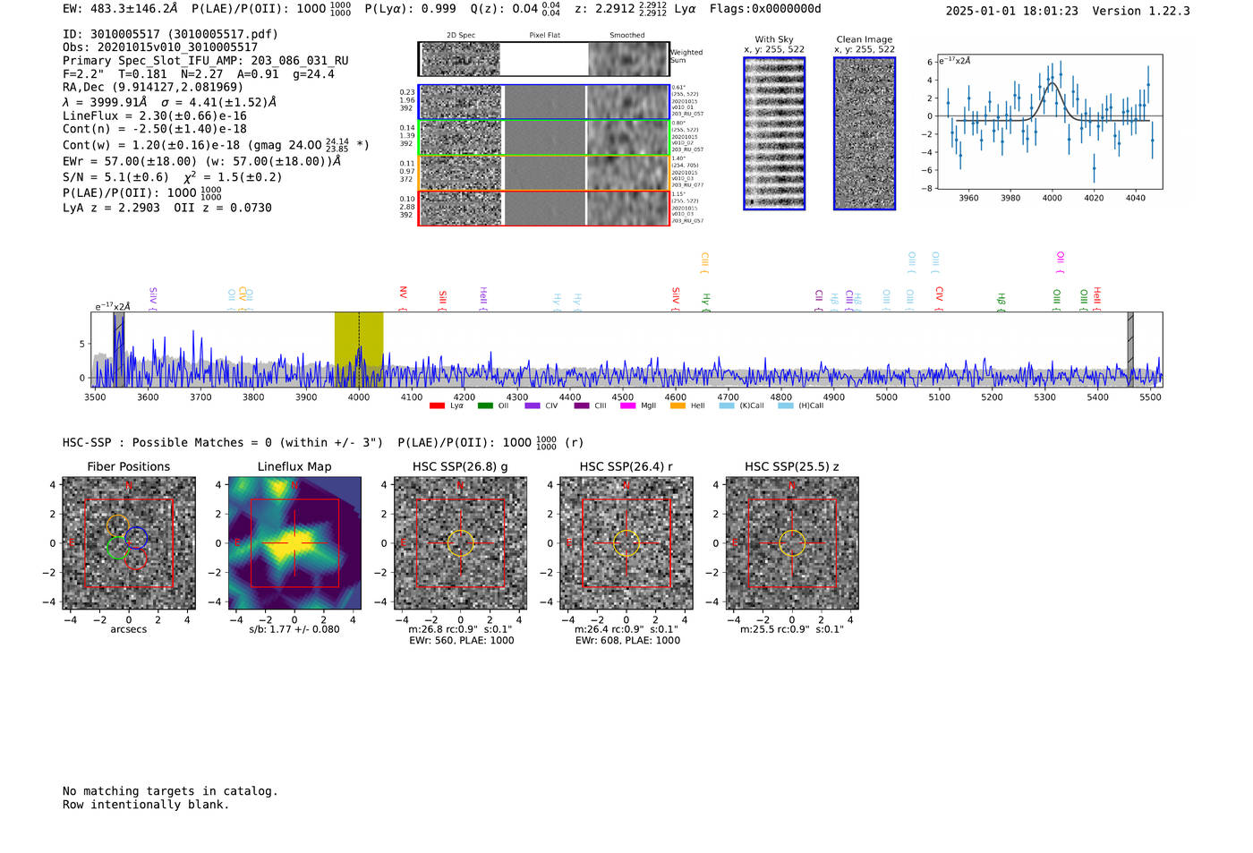Viewport: 1253px width, 853px height.
Task: Click the green OII legend swatch
Action: (485, 405)
